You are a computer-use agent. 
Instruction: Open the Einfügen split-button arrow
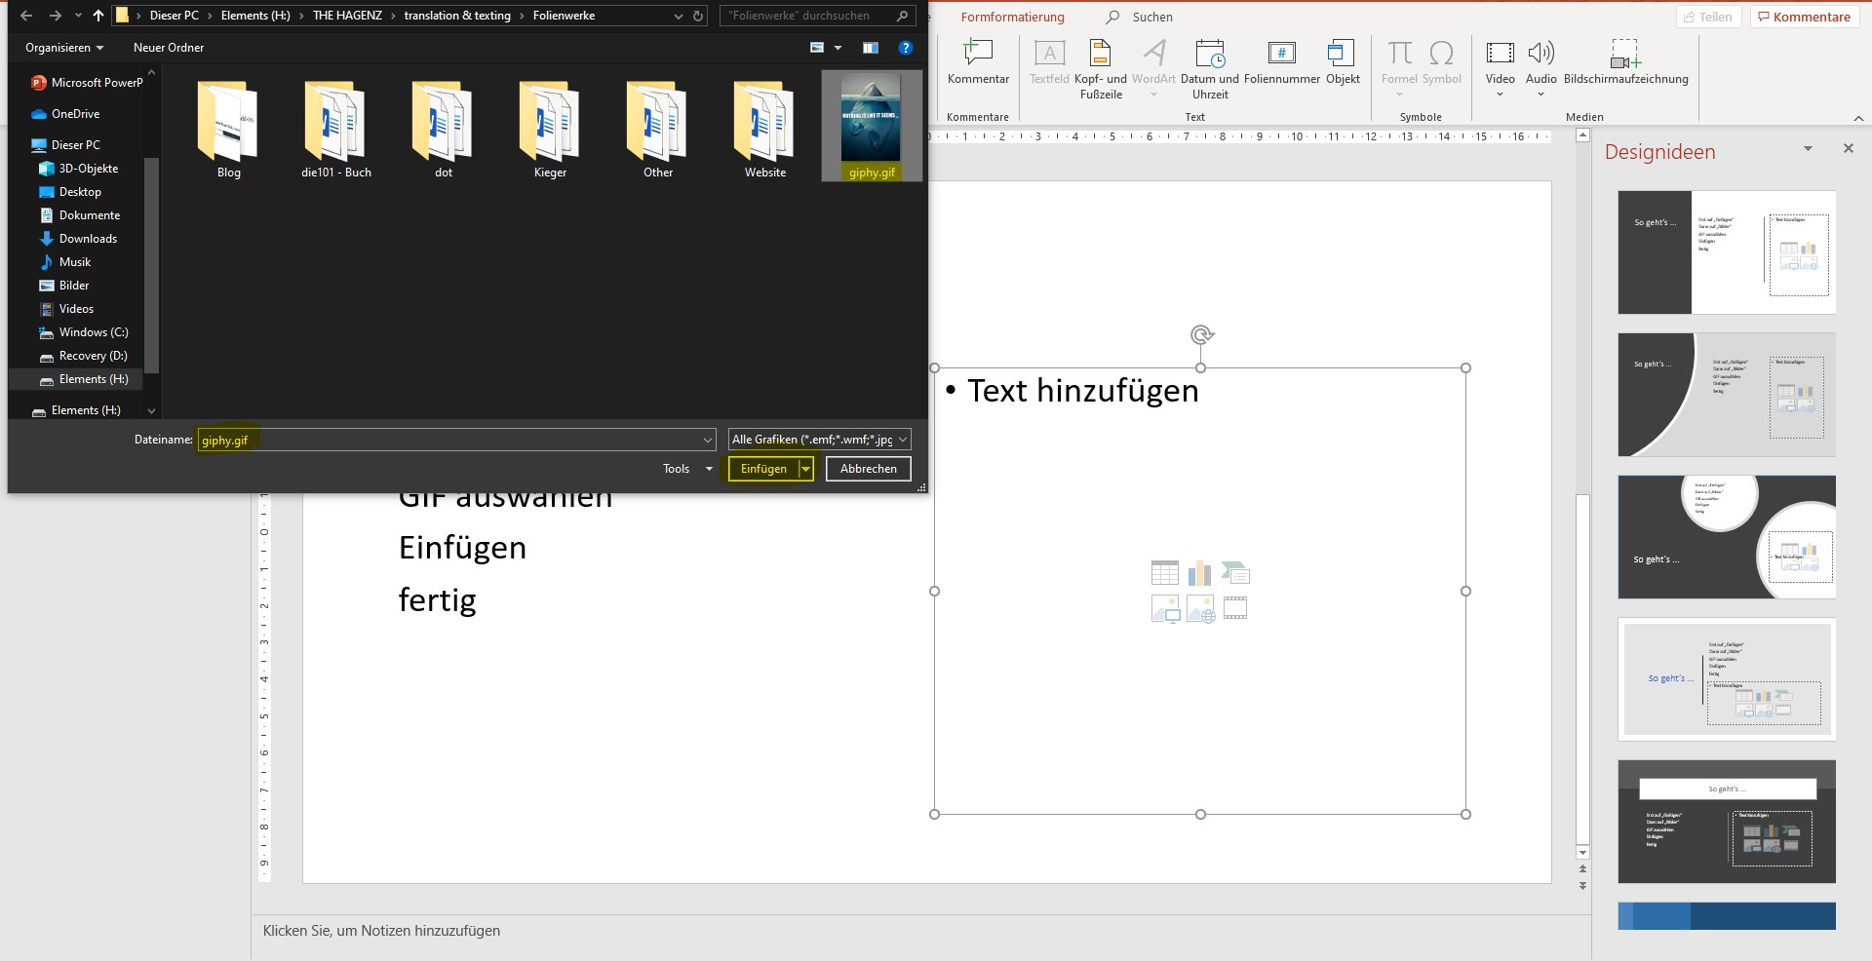805,469
